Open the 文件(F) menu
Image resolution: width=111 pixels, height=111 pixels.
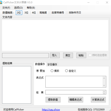point(6,8)
